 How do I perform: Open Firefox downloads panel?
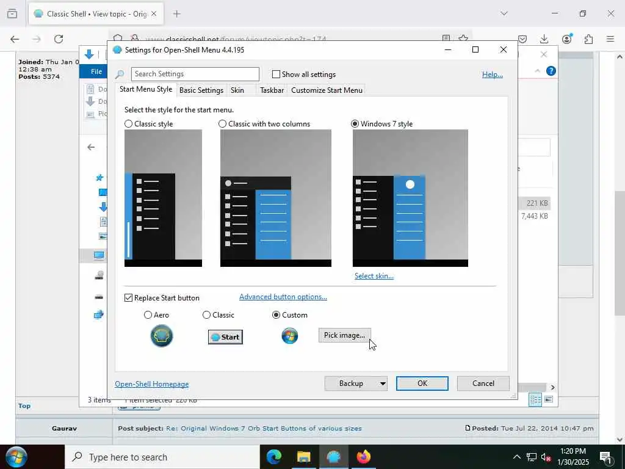click(x=544, y=39)
